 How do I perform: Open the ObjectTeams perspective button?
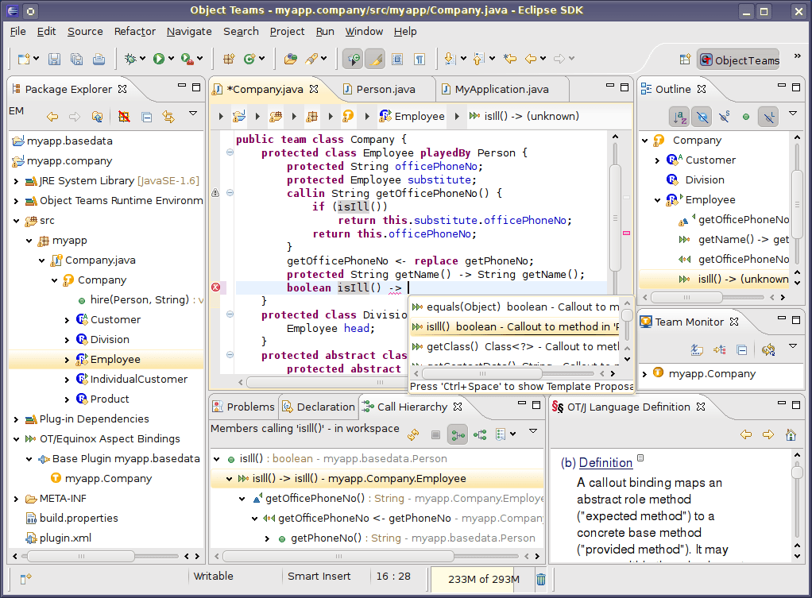click(738, 60)
